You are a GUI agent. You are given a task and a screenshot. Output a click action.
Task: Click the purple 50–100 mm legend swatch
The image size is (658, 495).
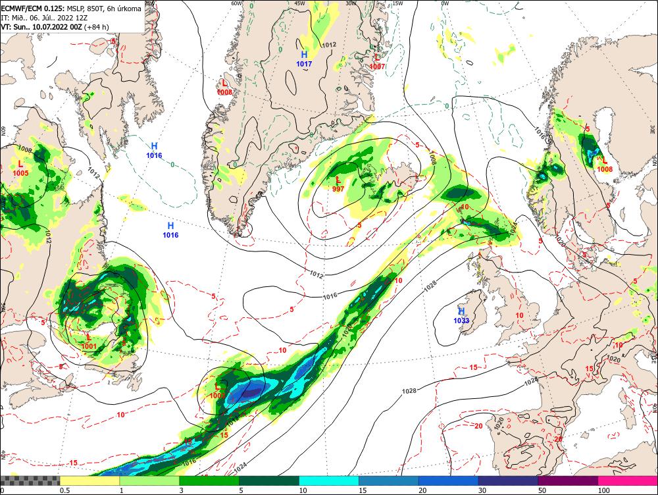tap(569, 481)
